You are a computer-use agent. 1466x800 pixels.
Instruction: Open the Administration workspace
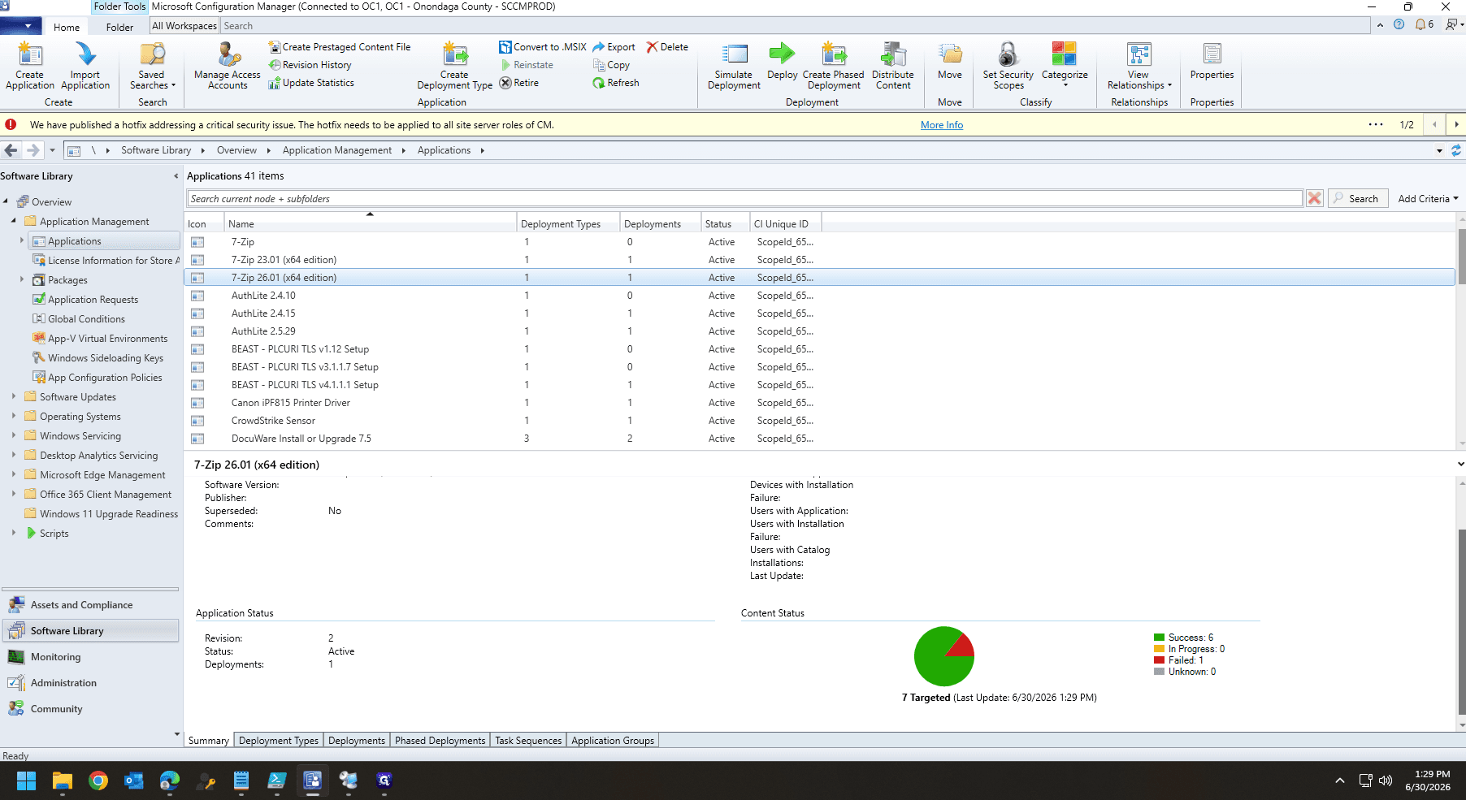click(63, 683)
